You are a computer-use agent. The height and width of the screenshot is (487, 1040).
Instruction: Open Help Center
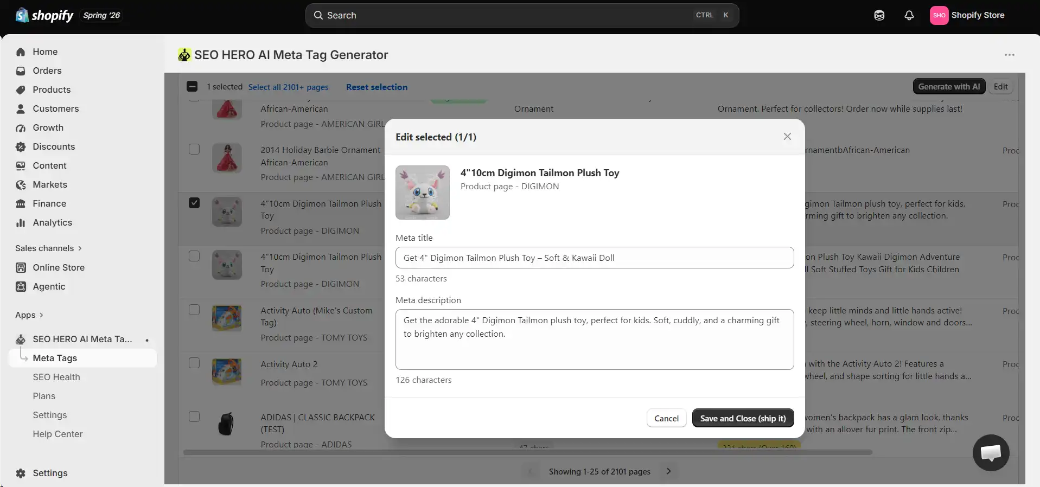point(58,434)
